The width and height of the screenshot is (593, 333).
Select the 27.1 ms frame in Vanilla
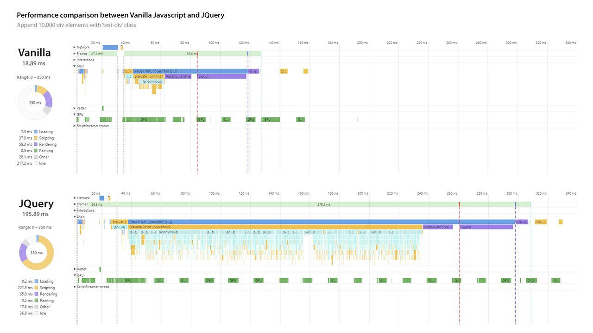[97, 54]
